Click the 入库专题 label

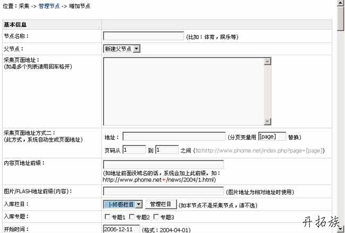(16, 217)
